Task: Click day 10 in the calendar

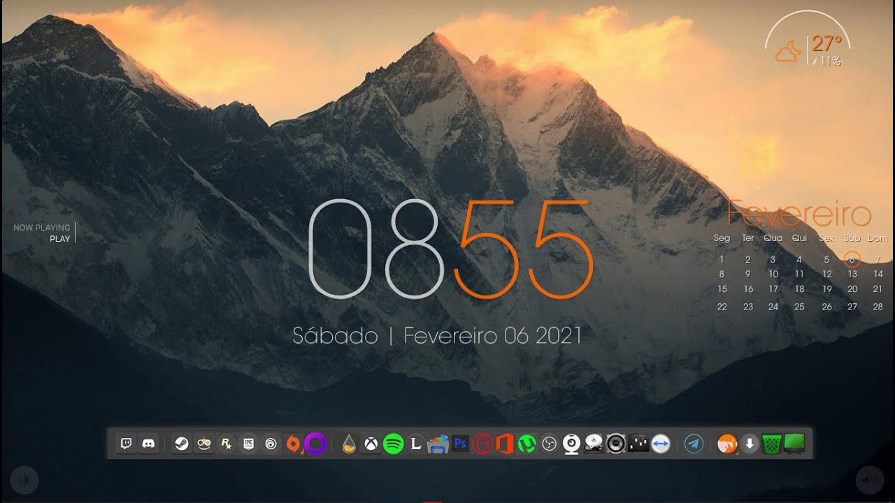Action: click(x=773, y=274)
